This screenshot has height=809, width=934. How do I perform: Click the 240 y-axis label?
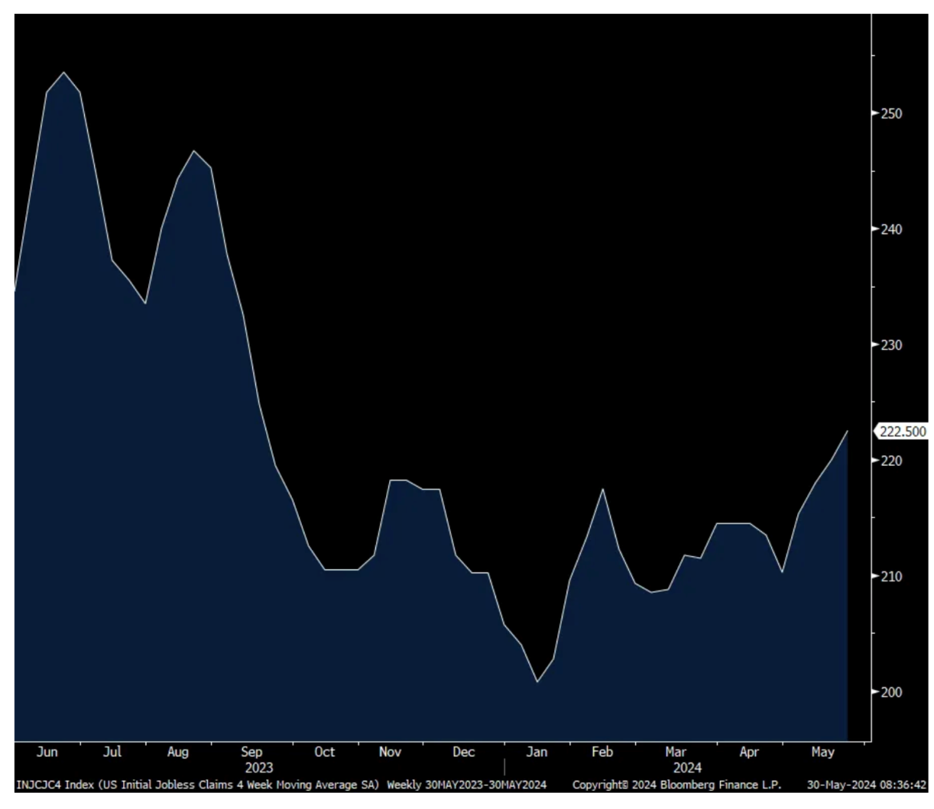(891, 229)
